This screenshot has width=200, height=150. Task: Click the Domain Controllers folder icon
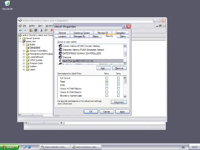27,51
